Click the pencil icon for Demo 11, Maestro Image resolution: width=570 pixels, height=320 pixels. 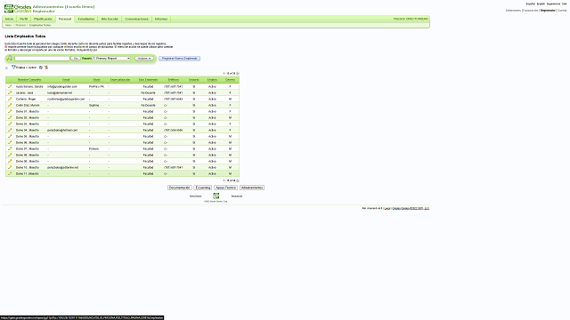point(10,173)
